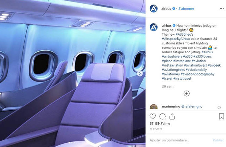Viewport: 226px width, 147px height.
Task: Go to the next photo with the arrow
Action: click(x=140, y=73)
